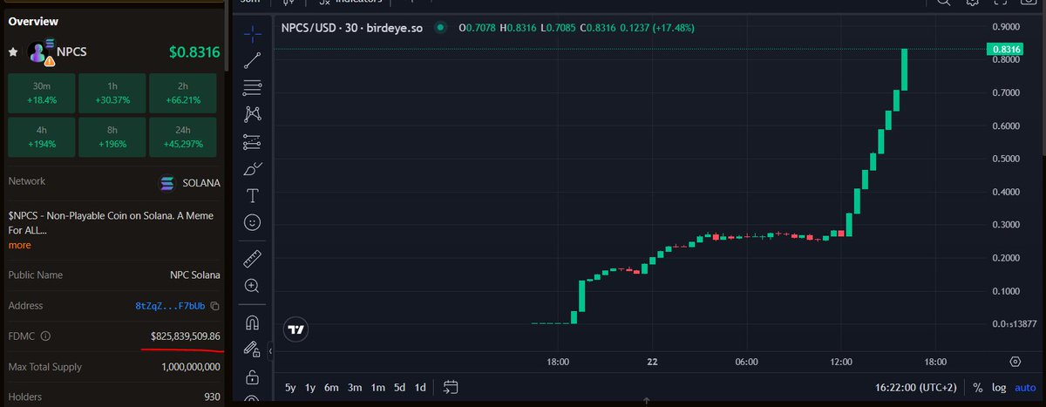Select the crosshair cursor tool
The image size is (1046, 407).
[x=252, y=34]
